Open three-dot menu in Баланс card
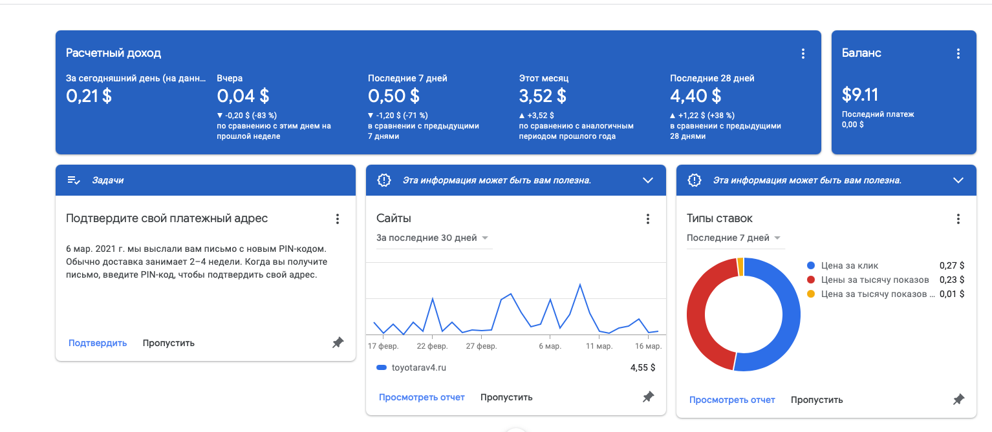992x432 pixels. tap(958, 54)
